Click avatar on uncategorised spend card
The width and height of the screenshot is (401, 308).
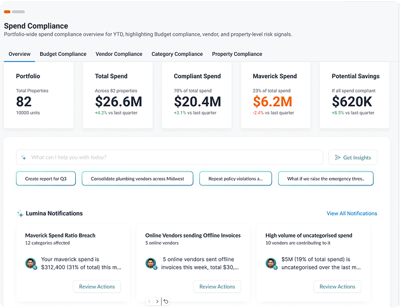pos(271,264)
